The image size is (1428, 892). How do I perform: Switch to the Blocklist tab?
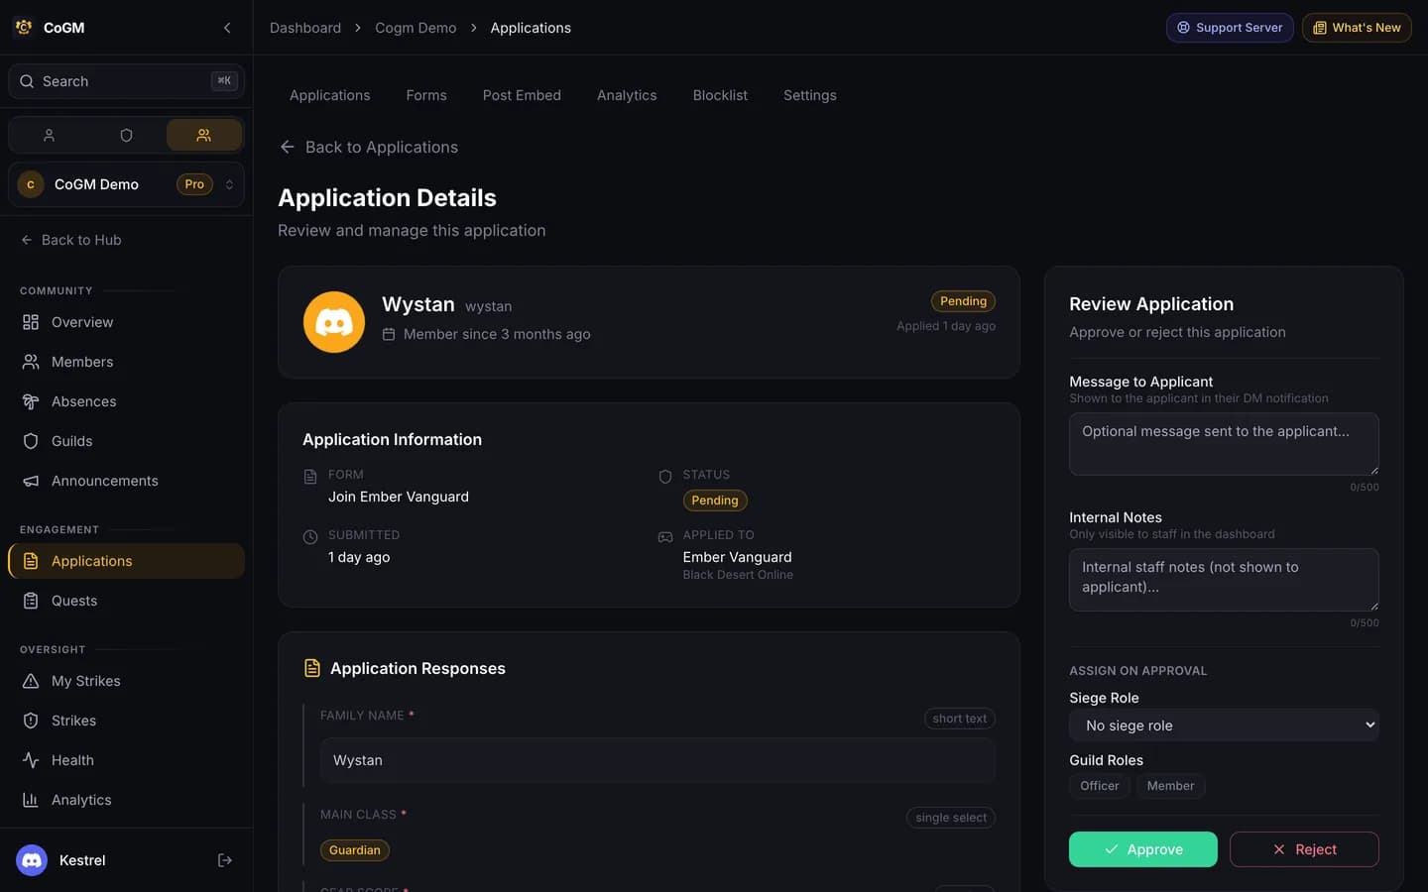pos(720,95)
